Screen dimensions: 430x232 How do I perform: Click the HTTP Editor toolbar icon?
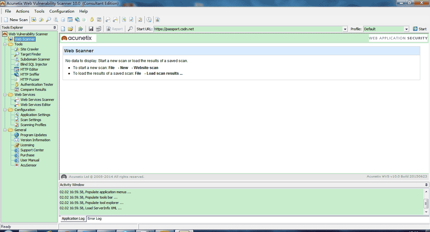click(70, 20)
